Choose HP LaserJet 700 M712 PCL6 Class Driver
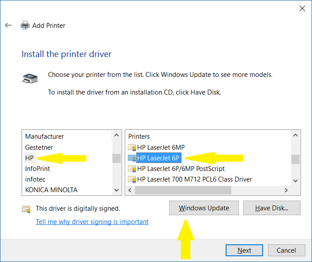The image size is (312, 262). point(195,179)
